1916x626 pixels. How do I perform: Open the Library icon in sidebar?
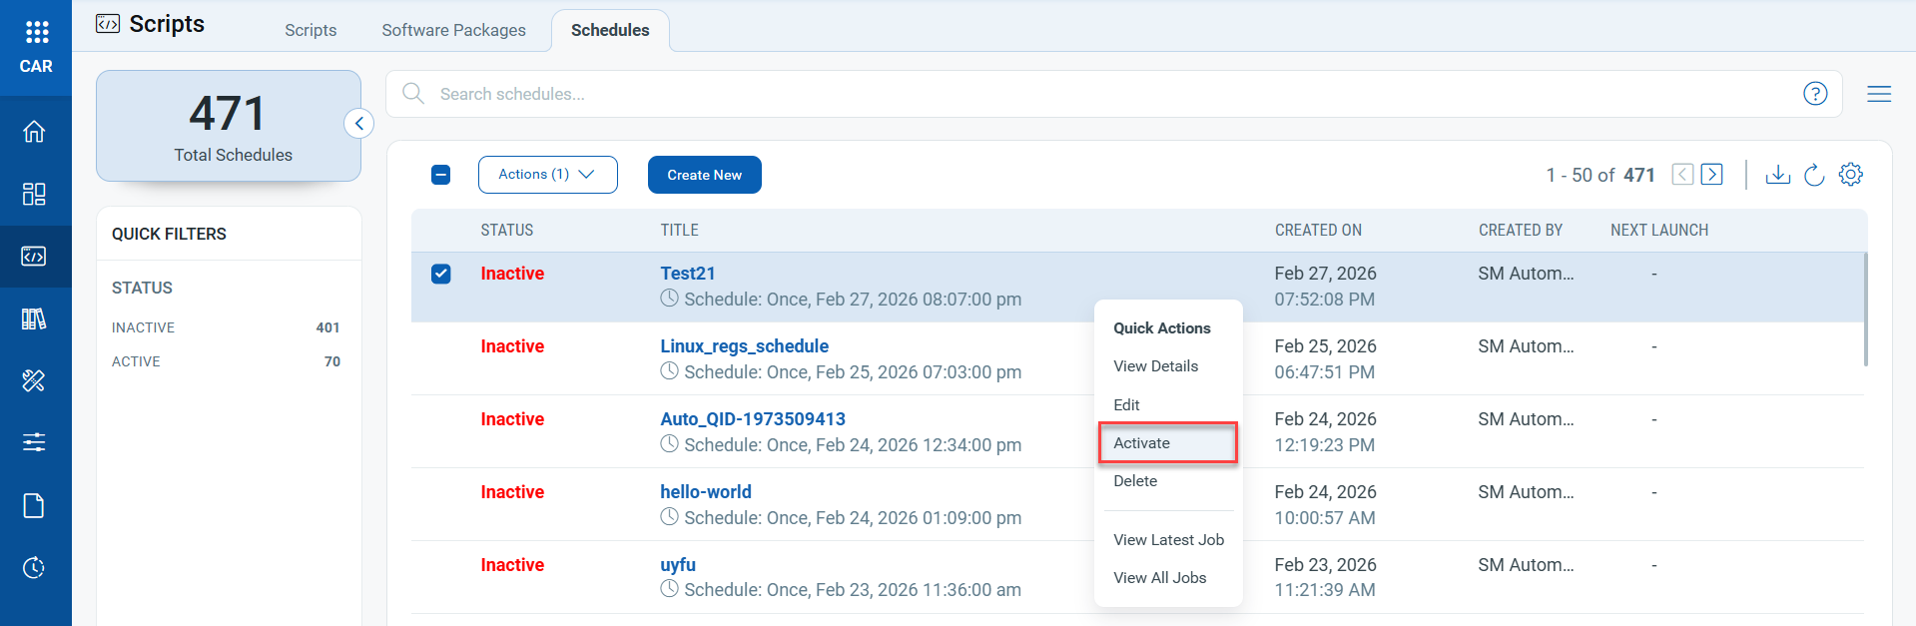(x=34, y=318)
